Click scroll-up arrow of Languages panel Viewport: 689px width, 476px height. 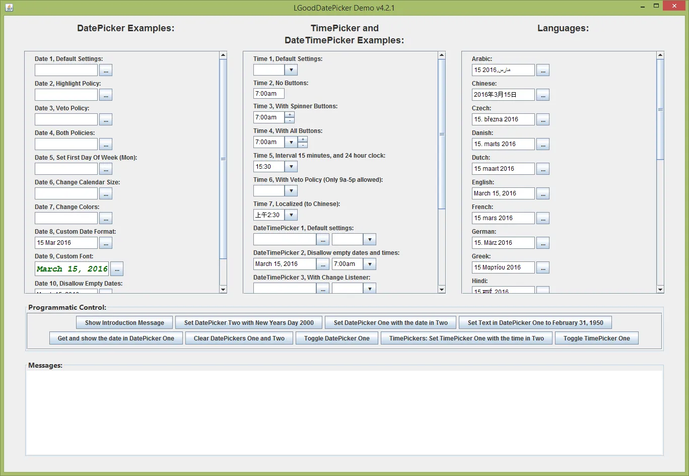pos(660,55)
